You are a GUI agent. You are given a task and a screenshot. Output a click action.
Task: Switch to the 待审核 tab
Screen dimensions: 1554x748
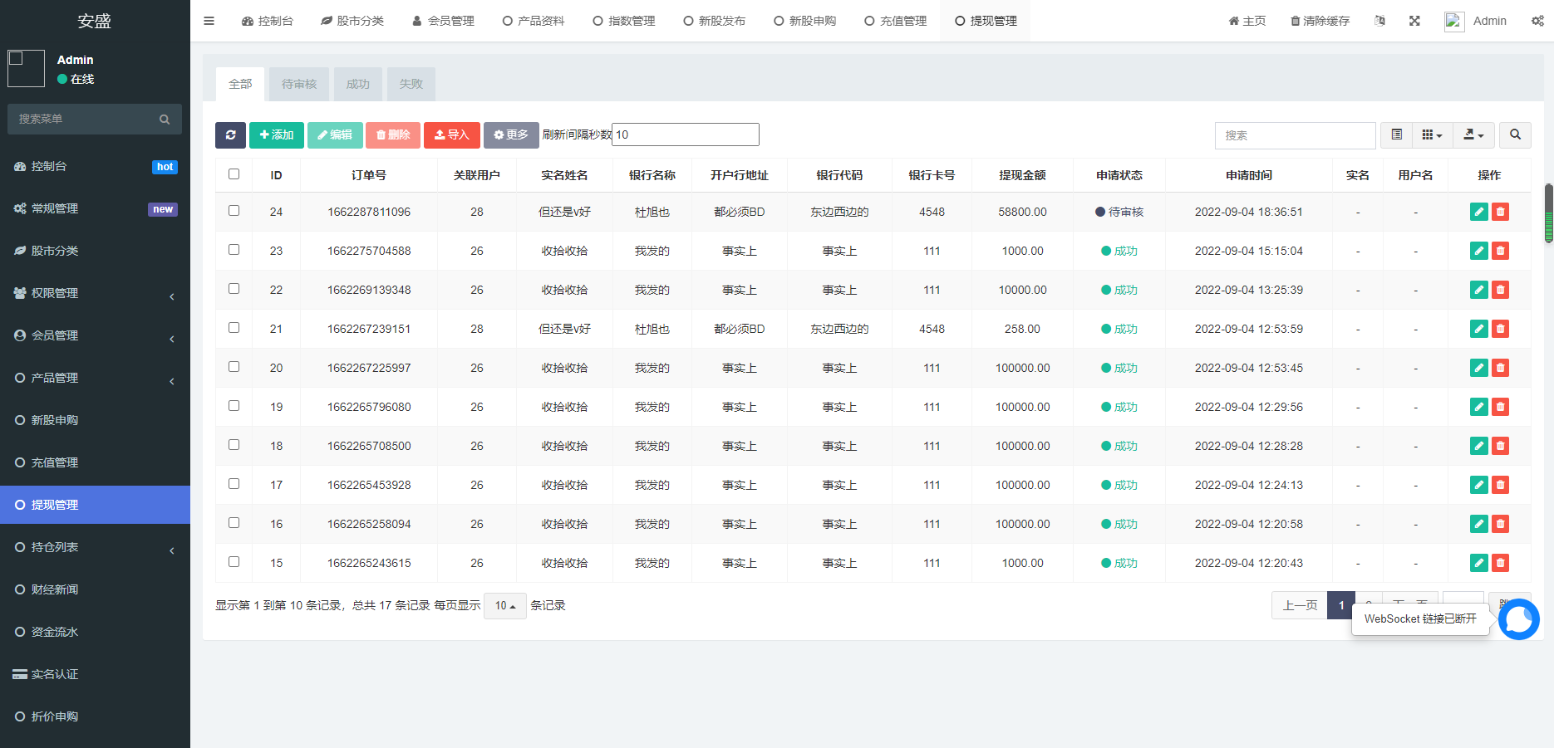pyautogui.click(x=298, y=84)
